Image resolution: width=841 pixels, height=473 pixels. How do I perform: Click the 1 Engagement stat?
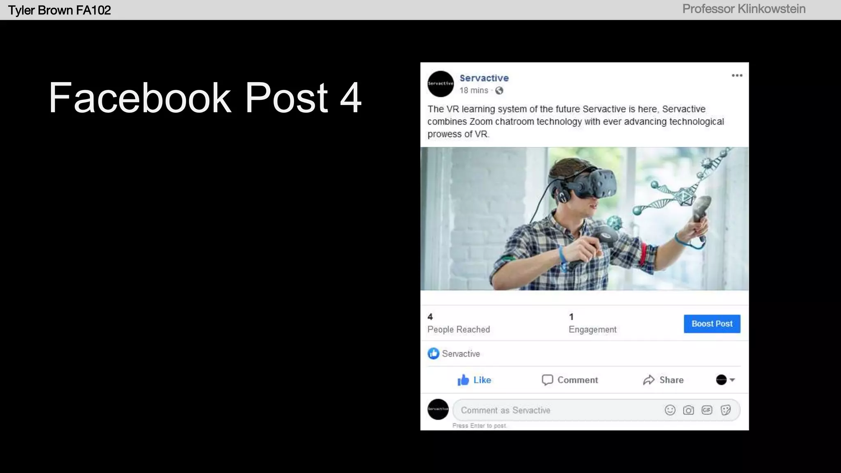[x=592, y=323]
